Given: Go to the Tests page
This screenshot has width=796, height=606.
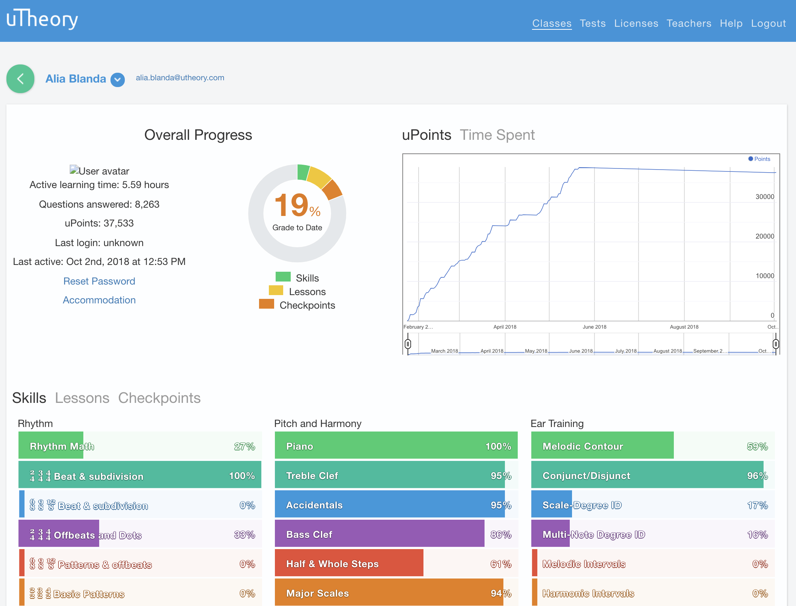Looking at the screenshot, I should [592, 23].
